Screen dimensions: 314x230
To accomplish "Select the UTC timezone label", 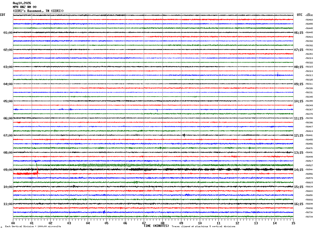I will tap(300, 15).
